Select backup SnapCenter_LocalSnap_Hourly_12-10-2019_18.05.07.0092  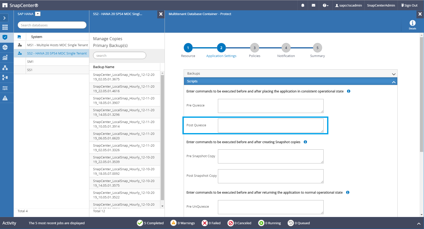pos(125,171)
